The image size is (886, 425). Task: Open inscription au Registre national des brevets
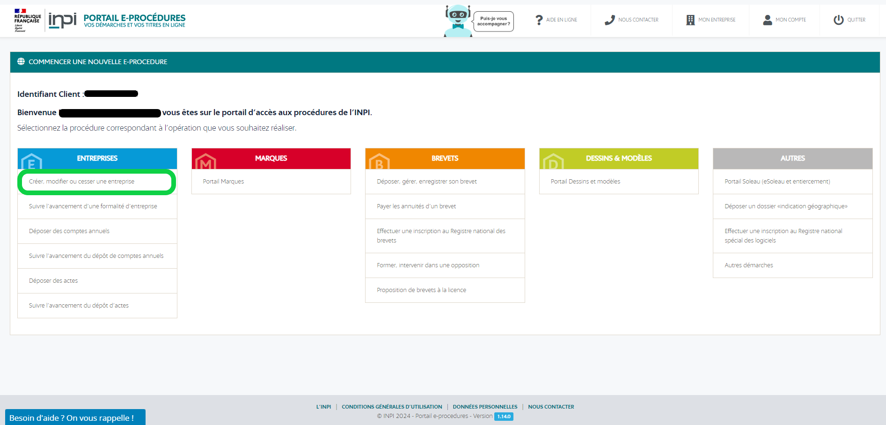pyautogui.click(x=445, y=236)
